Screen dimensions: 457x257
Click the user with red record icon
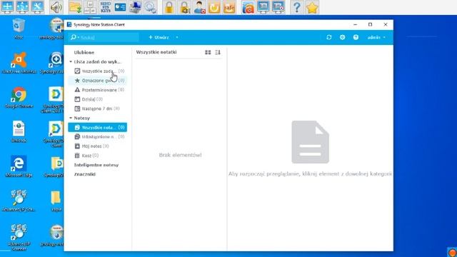click(200, 7)
